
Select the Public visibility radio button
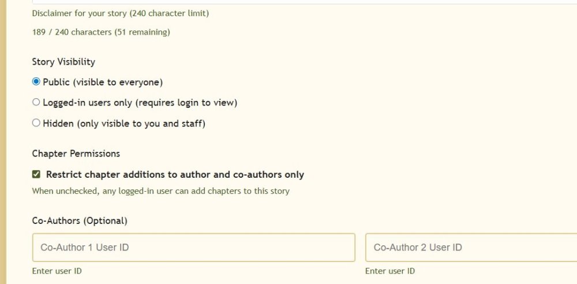click(x=36, y=82)
